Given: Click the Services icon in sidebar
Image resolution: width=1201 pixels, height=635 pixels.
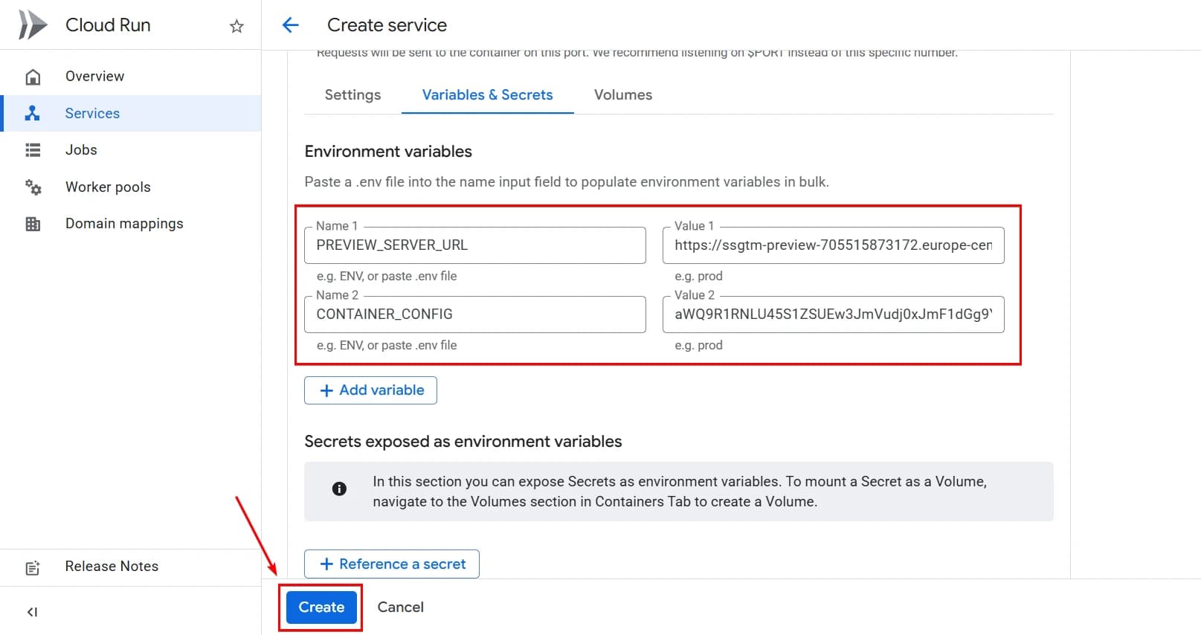Looking at the screenshot, I should (32, 113).
